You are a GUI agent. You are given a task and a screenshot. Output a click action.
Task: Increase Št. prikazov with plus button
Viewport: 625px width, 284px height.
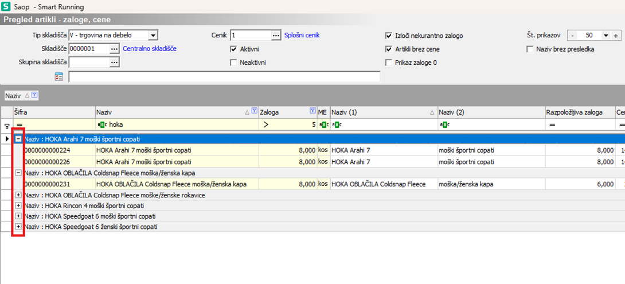pos(615,36)
